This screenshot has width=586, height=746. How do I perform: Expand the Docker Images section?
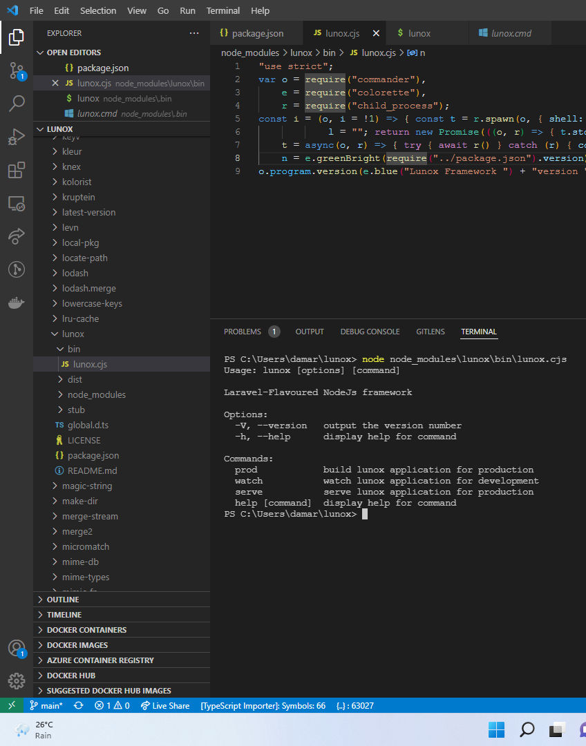(x=122, y=645)
